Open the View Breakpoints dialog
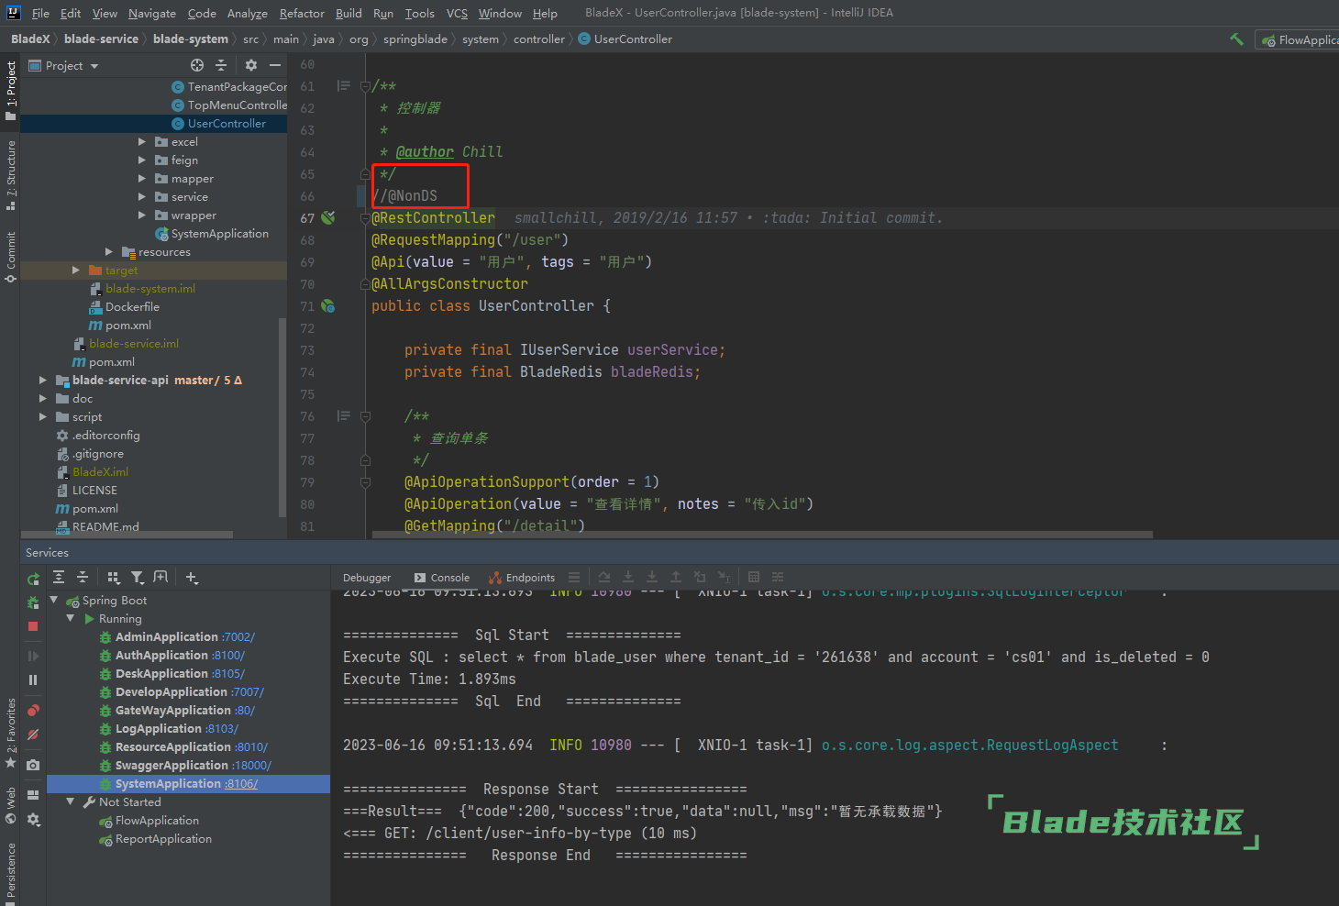This screenshot has width=1339, height=906. click(x=33, y=710)
